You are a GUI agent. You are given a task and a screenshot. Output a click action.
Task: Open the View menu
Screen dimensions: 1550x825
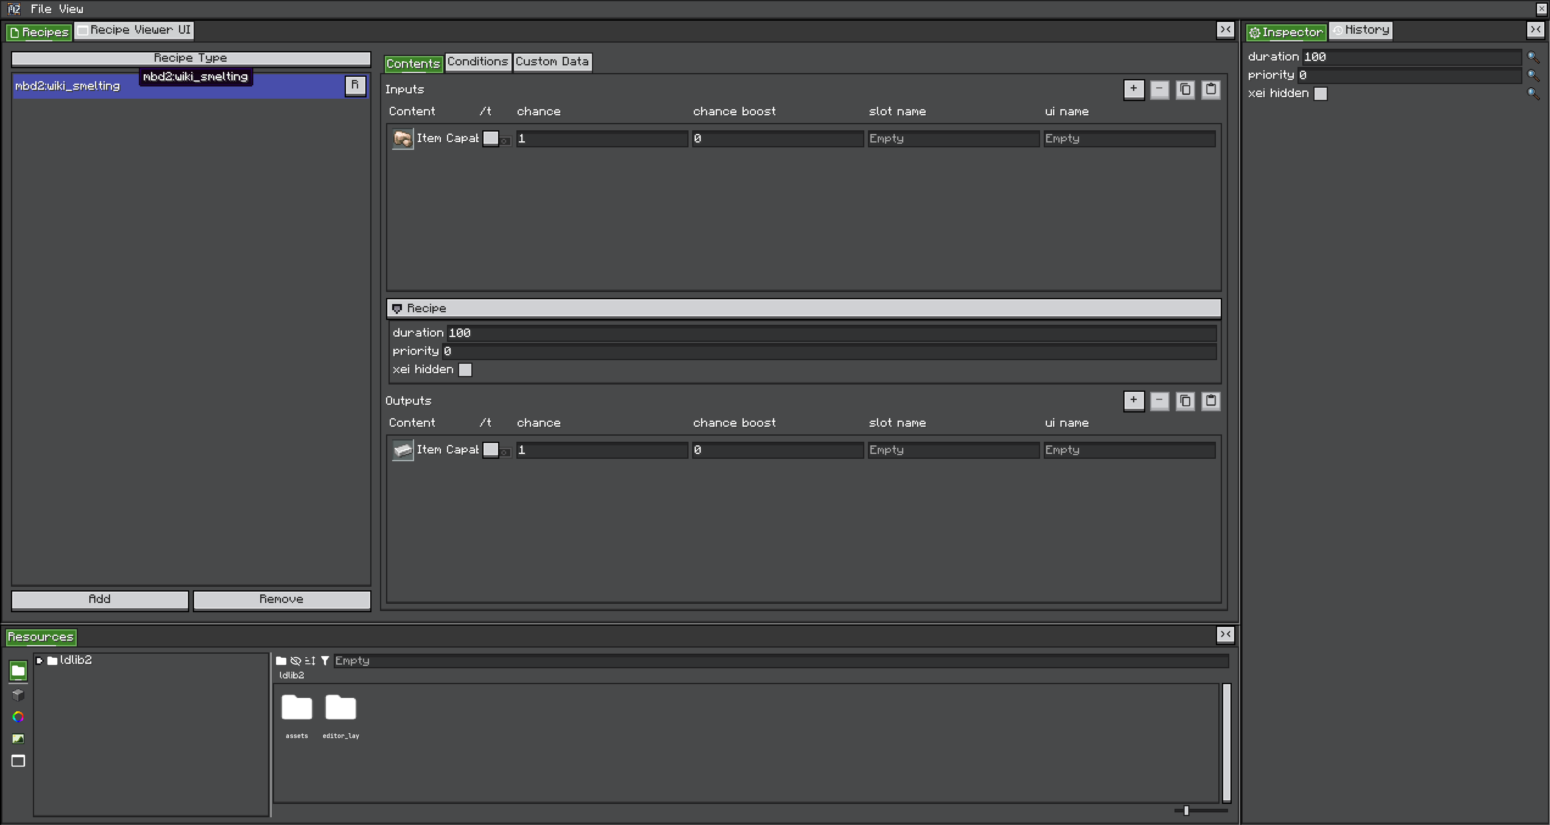(71, 9)
